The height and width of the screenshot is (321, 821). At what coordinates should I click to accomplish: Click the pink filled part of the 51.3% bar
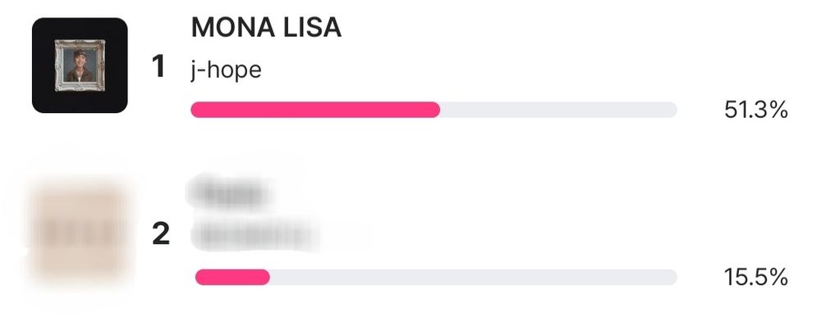(x=315, y=110)
